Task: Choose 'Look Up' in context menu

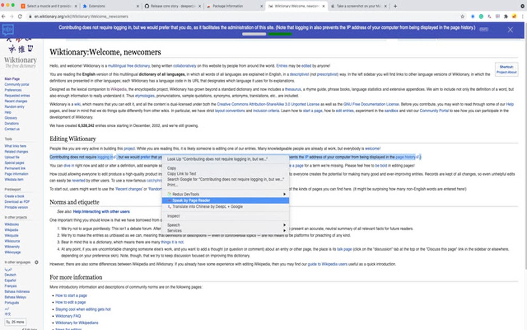Action: point(225,159)
